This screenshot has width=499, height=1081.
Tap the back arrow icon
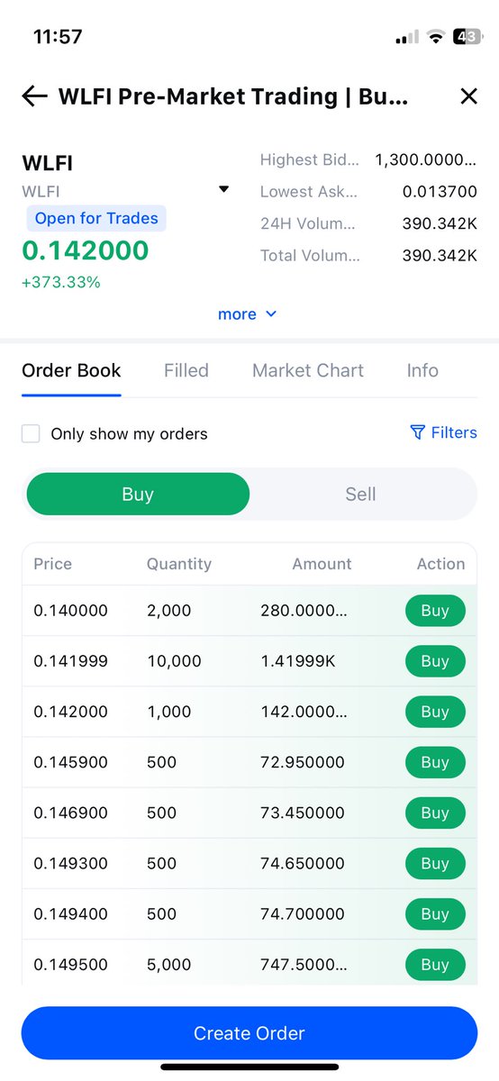34,96
